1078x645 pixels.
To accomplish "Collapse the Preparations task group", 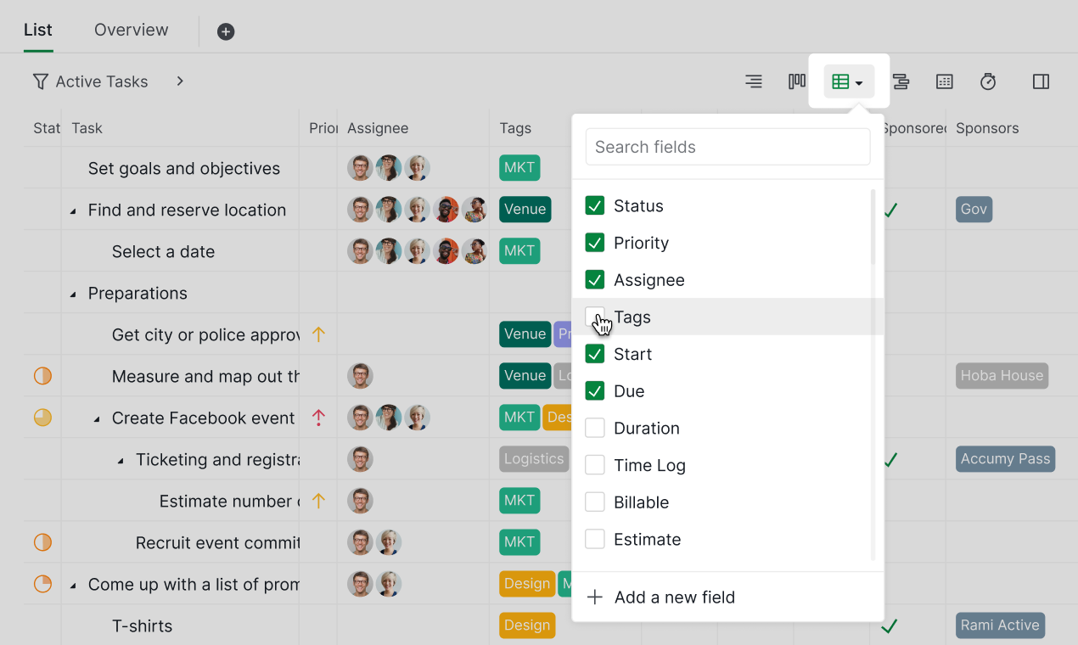I will pyautogui.click(x=72, y=294).
